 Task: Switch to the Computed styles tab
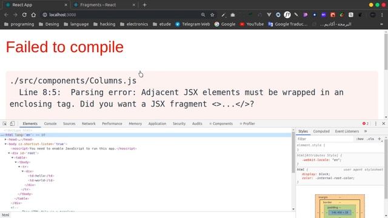click(x=321, y=131)
